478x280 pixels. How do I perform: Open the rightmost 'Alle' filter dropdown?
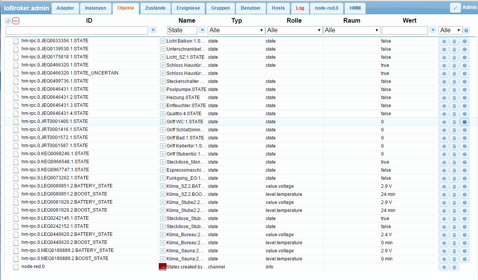coord(450,30)
